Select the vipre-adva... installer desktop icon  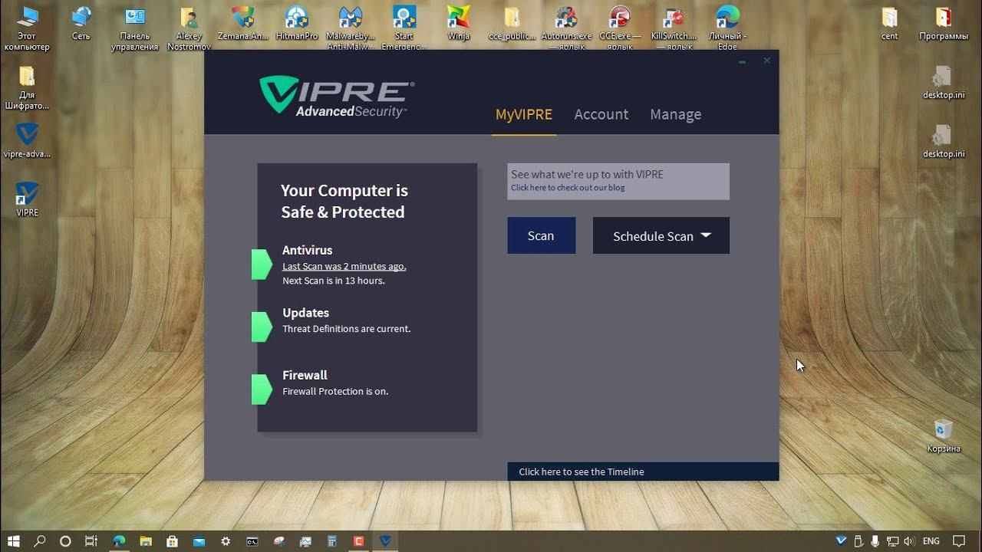[27, 140]
